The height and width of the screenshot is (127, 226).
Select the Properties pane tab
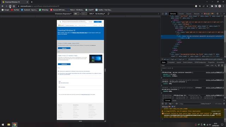pos(211,62)
